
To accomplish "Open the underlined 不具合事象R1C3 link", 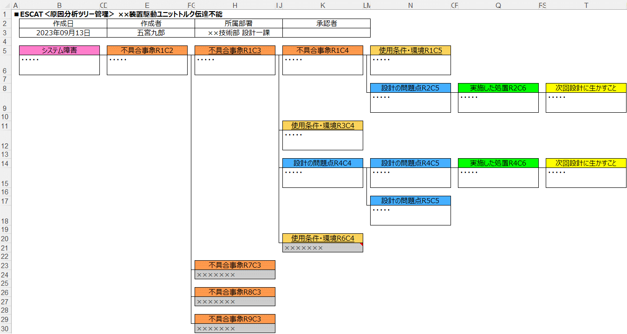I will coord(235,51).
